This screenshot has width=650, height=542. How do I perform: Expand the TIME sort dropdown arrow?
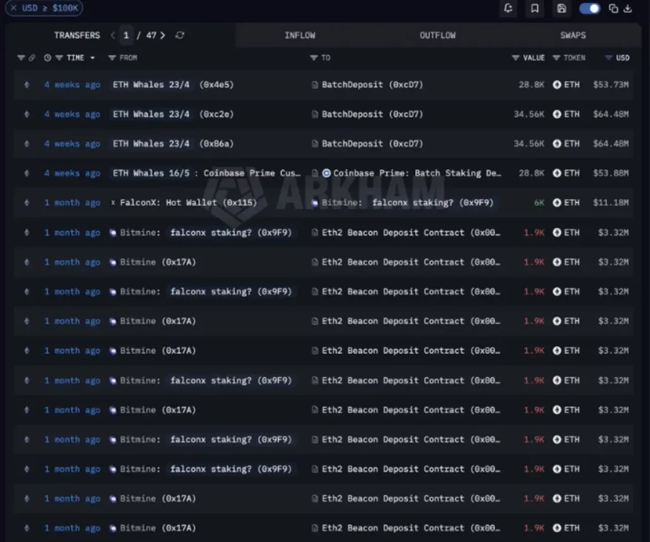tap(93, 58)
